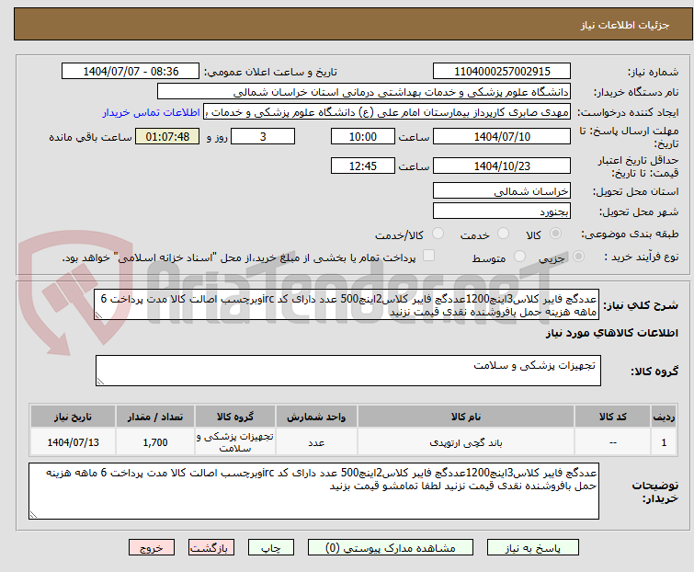Click the پاسخ به نیاز button
Screen dimensions: 694x572
click(533, 548)
